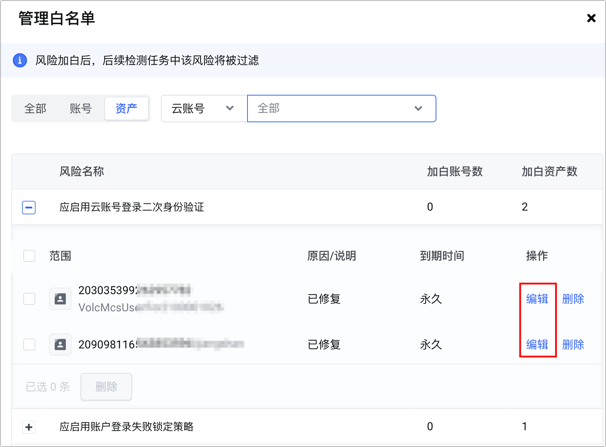
Task: Click the 管理白名单 dialog title
Action: 57,18
